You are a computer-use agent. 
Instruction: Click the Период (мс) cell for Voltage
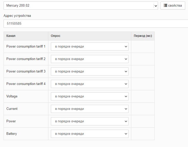coord(143,96)
